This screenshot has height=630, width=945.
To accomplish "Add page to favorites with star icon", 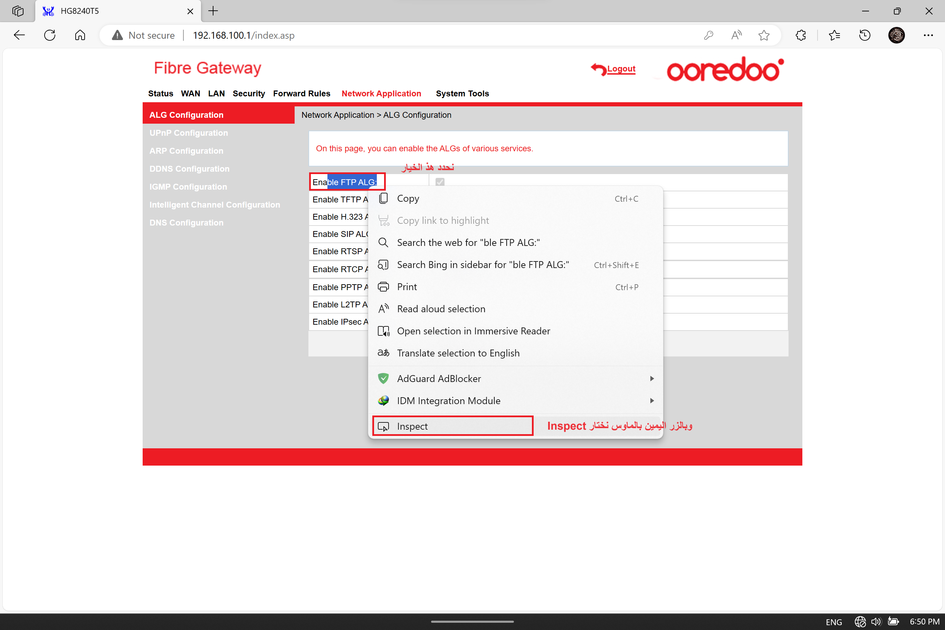I will tap(763, 35).
